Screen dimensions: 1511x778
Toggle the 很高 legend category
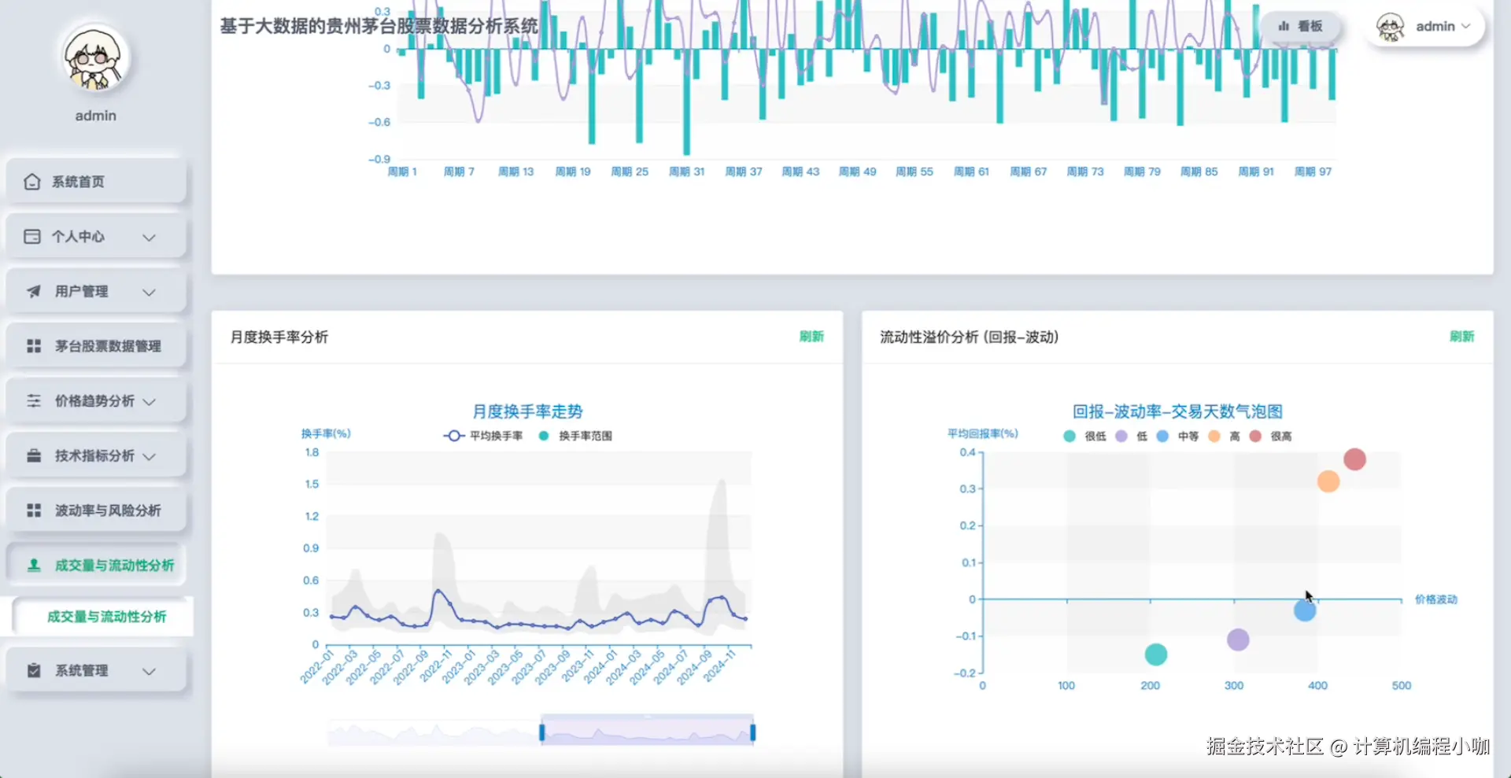coord(1270,436)
